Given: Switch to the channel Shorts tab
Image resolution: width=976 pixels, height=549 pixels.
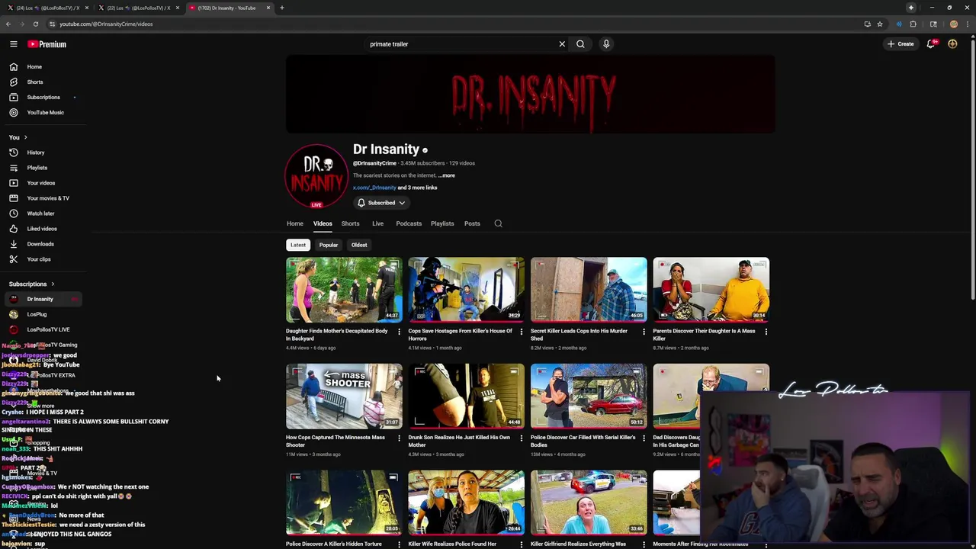Looking at the screenshot, I should [x=350, y=223].
